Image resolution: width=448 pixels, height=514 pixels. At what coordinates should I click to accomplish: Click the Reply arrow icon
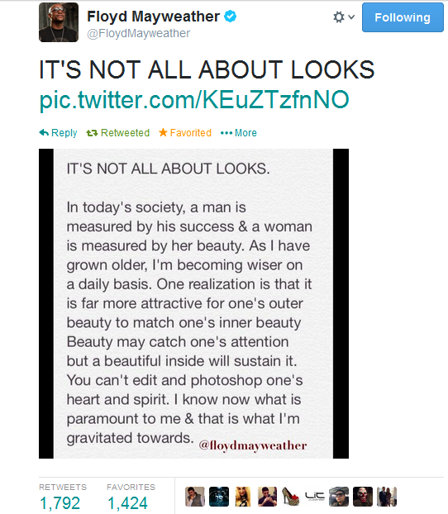44,132
